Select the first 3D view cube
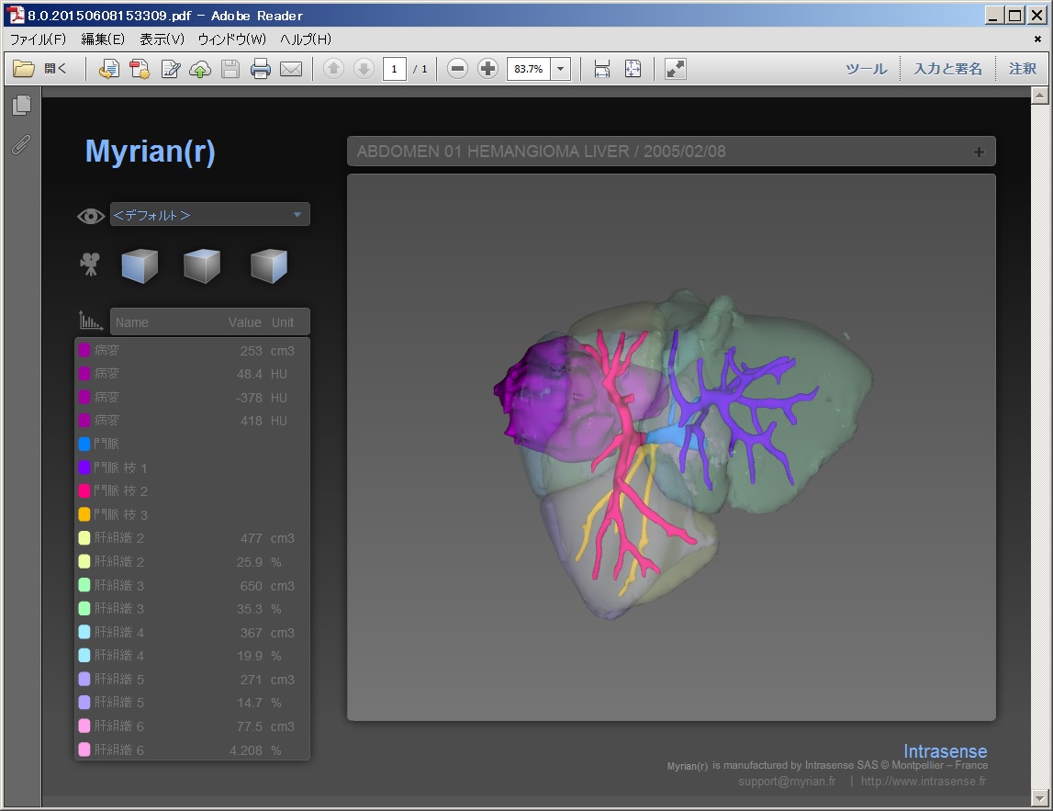The width and height of the screenshot is (1053, 811). tap(140, 266)
